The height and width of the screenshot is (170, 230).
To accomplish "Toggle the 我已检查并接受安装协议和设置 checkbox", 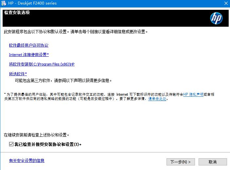I will coord(11,144).
